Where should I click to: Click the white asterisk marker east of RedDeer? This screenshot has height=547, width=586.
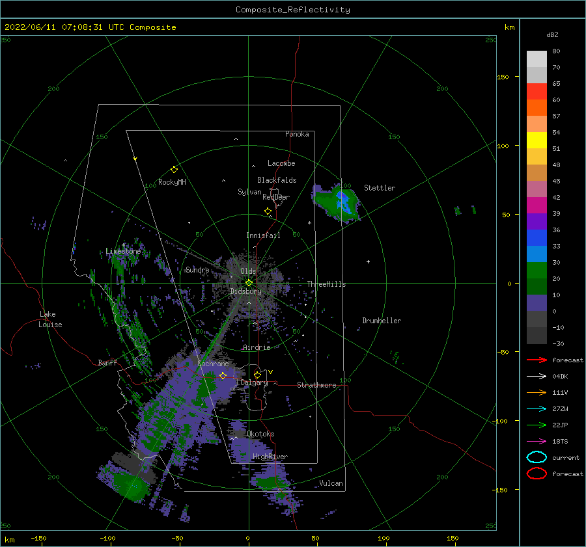point(309,223)
